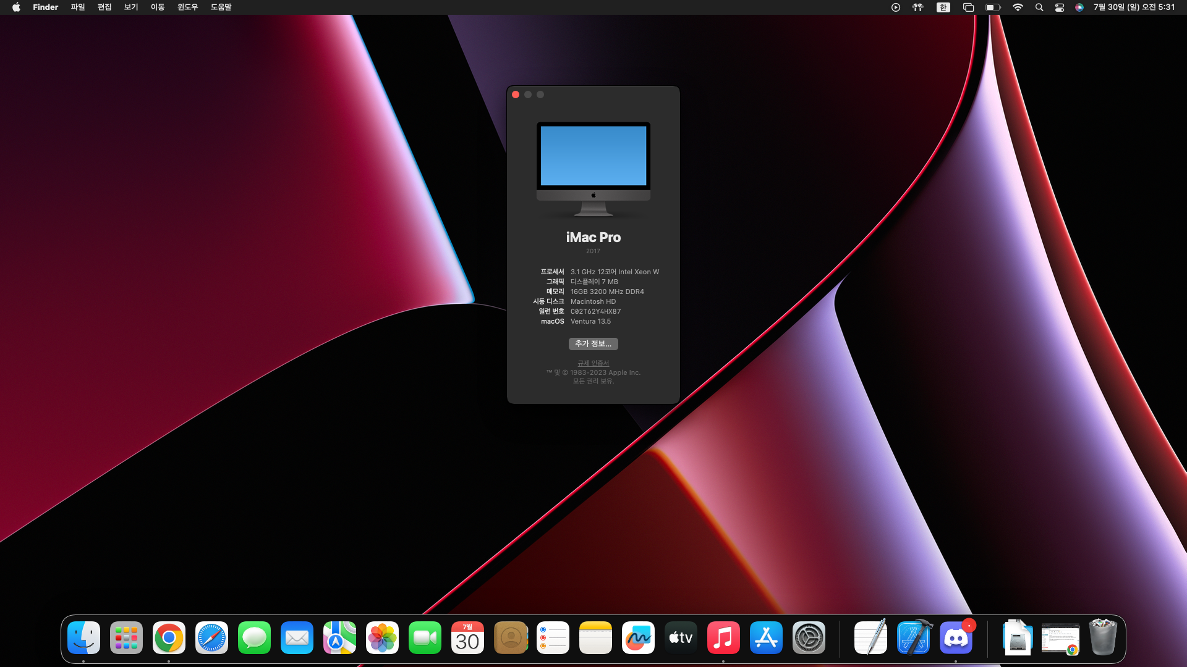
Task: Open Photos app in the Dock
Action: pos(382,638)
